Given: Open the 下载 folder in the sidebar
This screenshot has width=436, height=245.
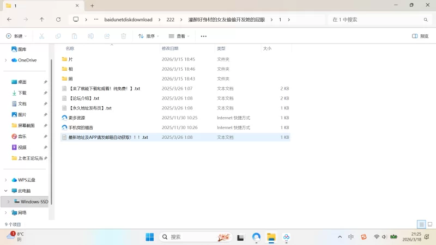Looking at the screenshot, I should pyautogui.click(x=22, y=93).
